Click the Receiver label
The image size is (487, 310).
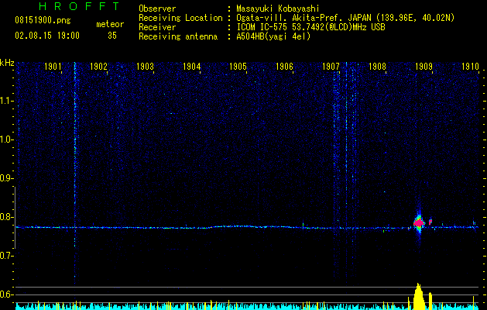157,27
